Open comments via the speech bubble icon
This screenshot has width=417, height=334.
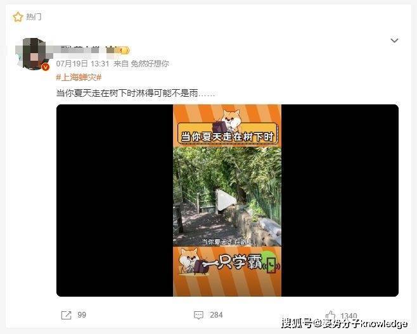(x=198, y=315)
